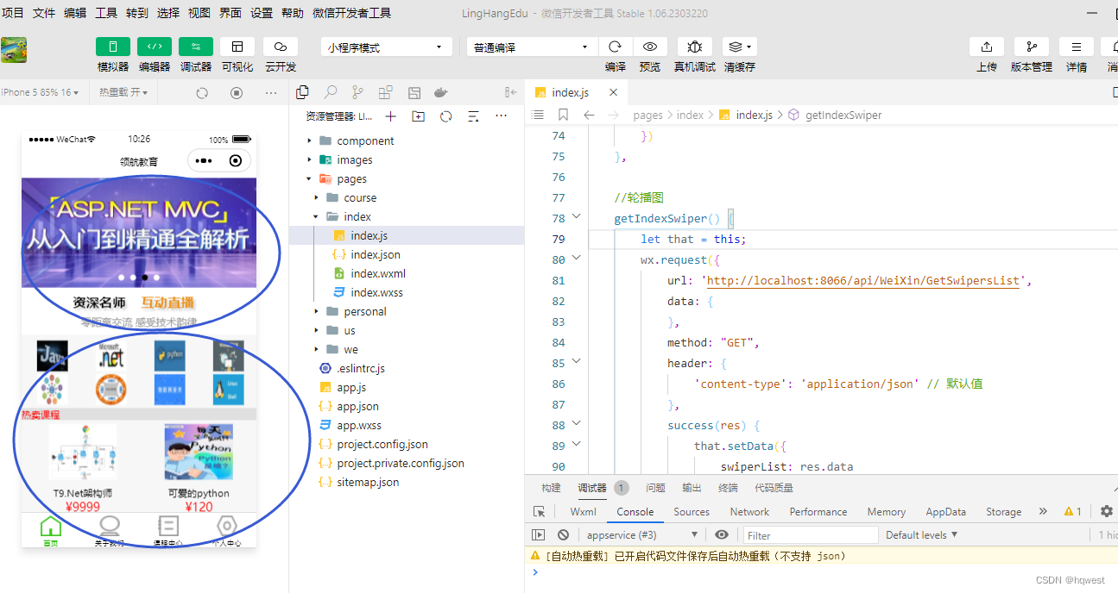Switch to the 终端 panel tab
1118x593 pixels.
[729, 488]
